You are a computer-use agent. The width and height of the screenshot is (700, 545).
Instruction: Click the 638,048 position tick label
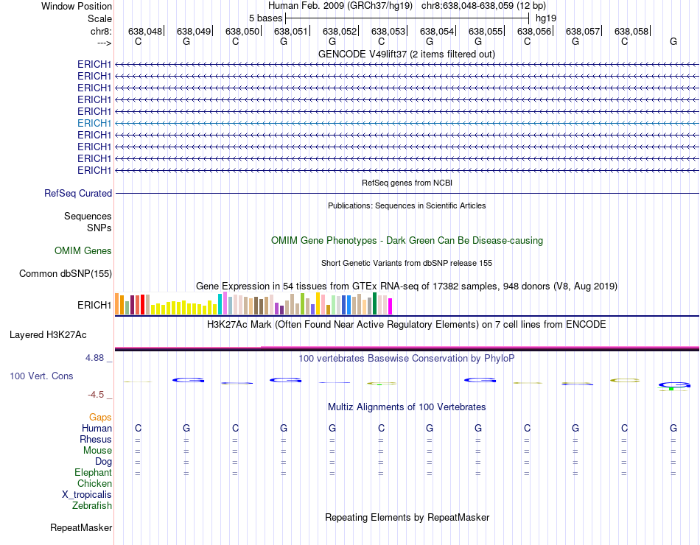[145, 31]
